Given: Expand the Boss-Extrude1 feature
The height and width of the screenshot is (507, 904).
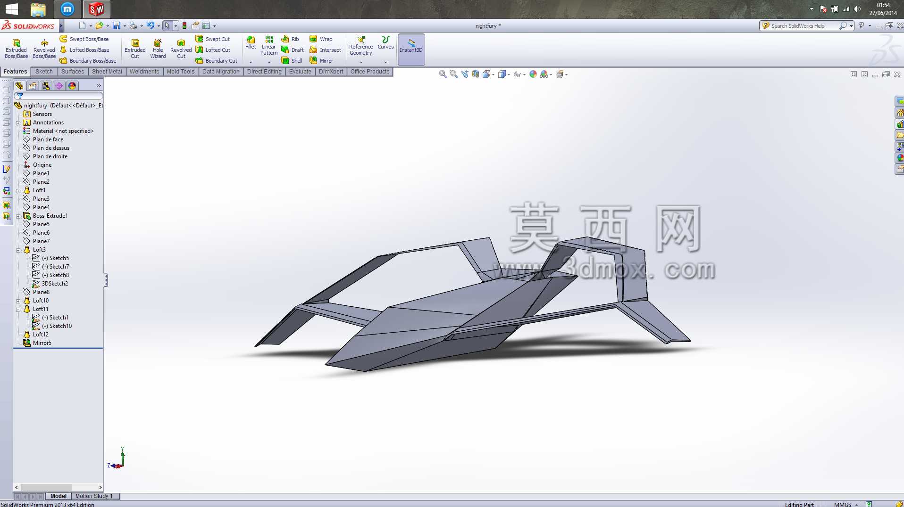Looking at the screenshot, I should pos(18,216).
